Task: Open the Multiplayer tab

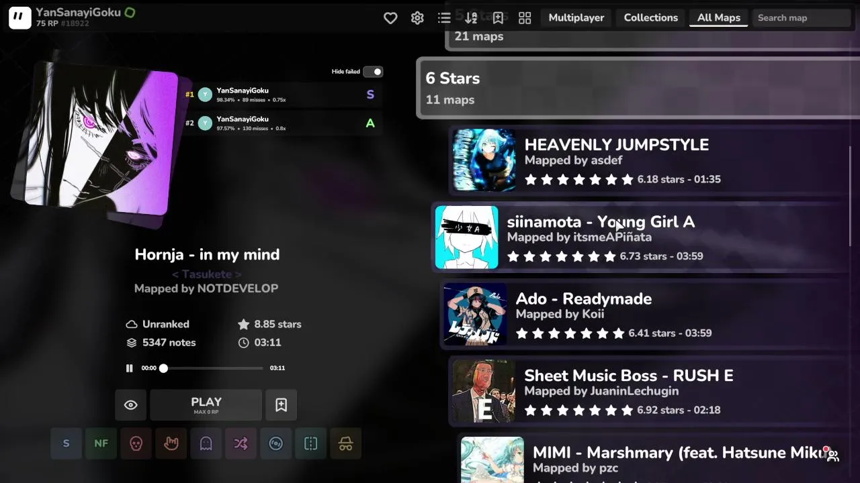Action: 576,18
